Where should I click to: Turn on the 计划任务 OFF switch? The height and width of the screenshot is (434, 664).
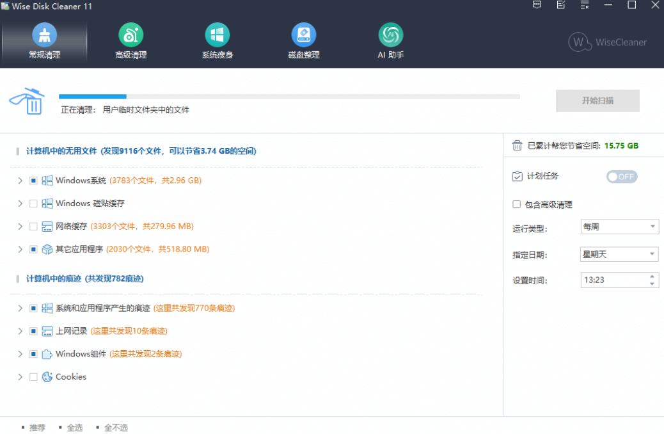[622, 177]
